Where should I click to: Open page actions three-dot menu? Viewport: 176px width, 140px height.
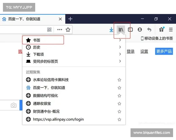coord(60,29)
